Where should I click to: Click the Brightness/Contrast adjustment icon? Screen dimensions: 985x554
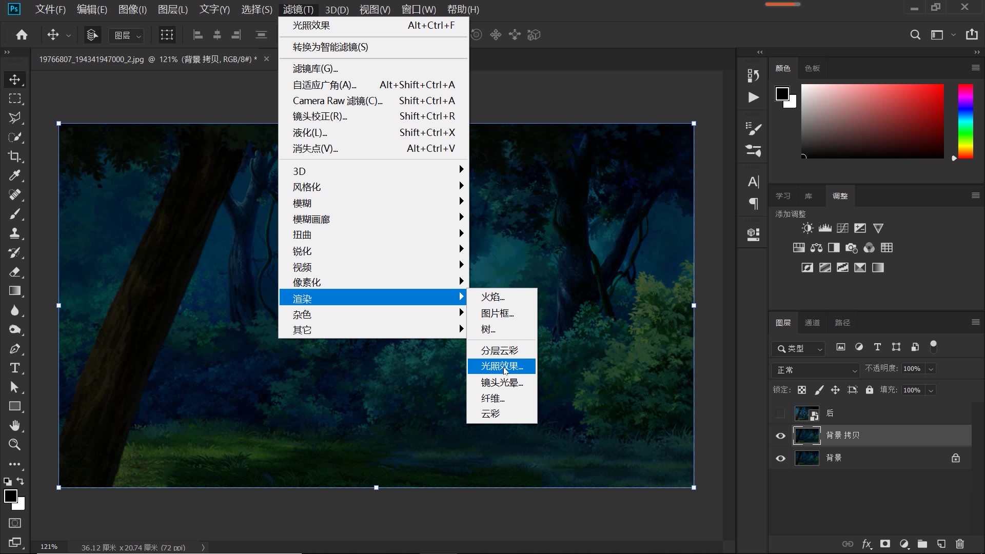click(x=807, y=228)
